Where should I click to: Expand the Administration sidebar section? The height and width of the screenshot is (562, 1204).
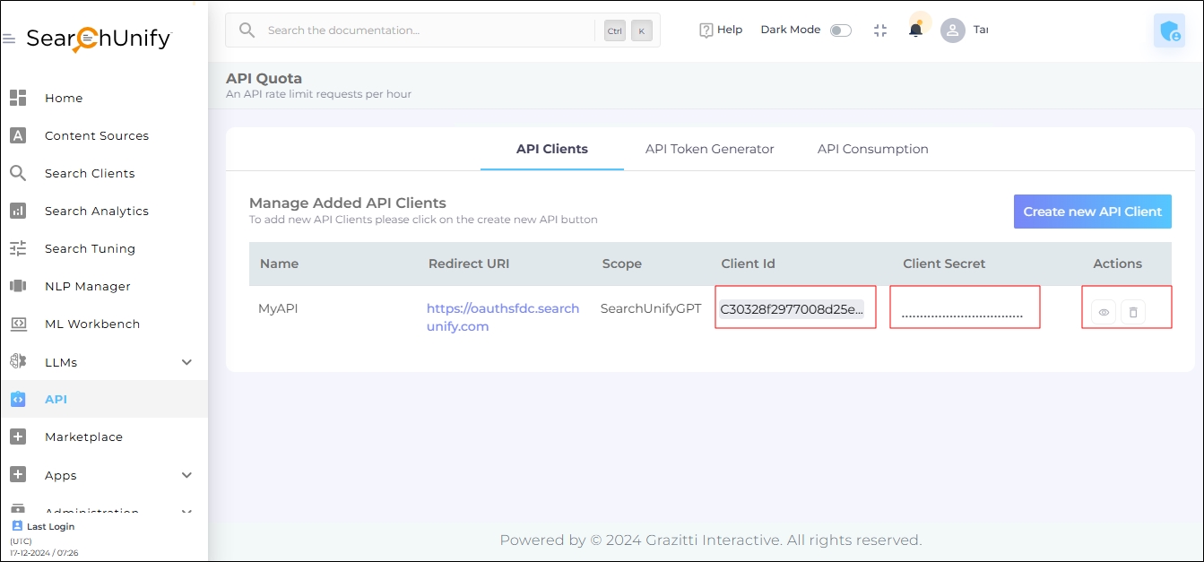(x=186, y=512)
